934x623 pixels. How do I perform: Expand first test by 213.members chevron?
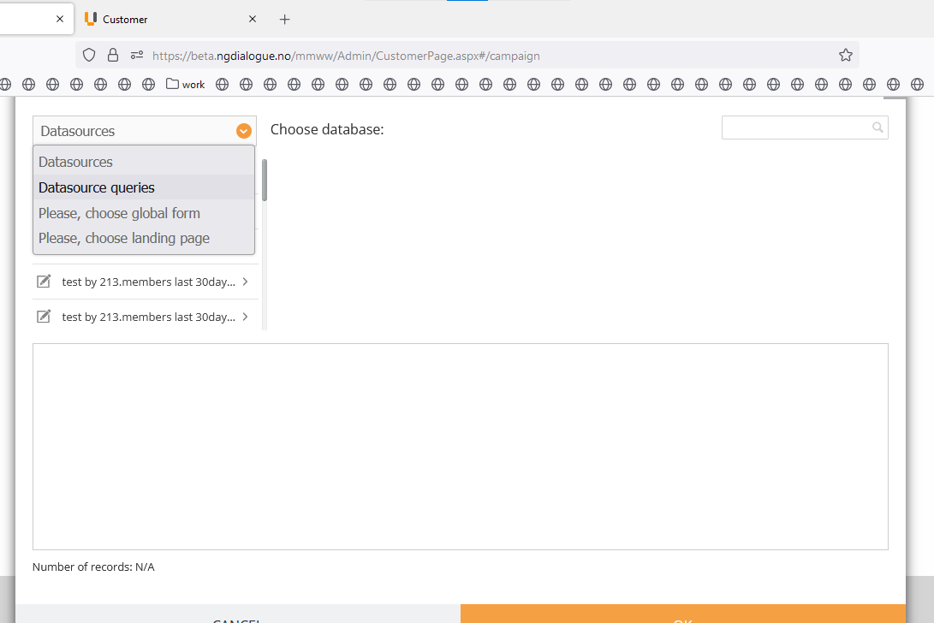[246, 282]
